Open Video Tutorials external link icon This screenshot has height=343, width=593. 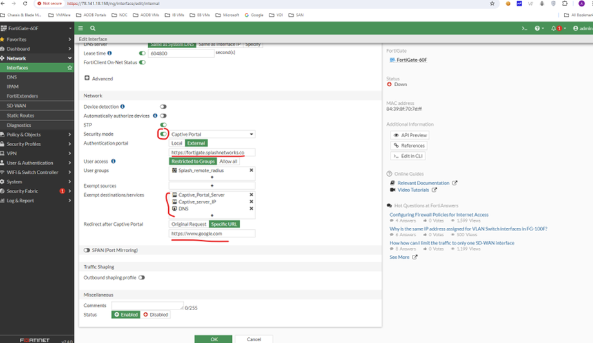(434, 190)
